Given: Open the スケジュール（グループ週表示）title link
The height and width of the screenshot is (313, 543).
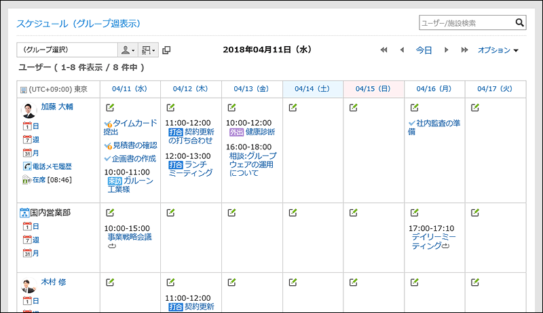Looking at the screenshot, I should tap(79, 24).
